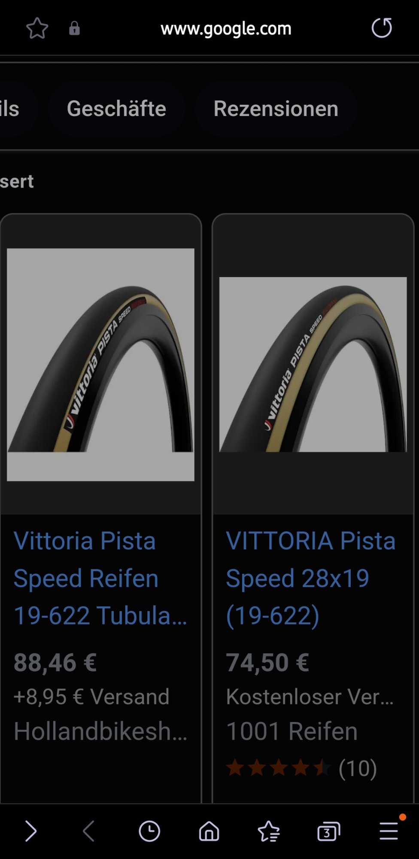Tap the www.google.com address field
This screenshot has height=859, width=419.
226,28
